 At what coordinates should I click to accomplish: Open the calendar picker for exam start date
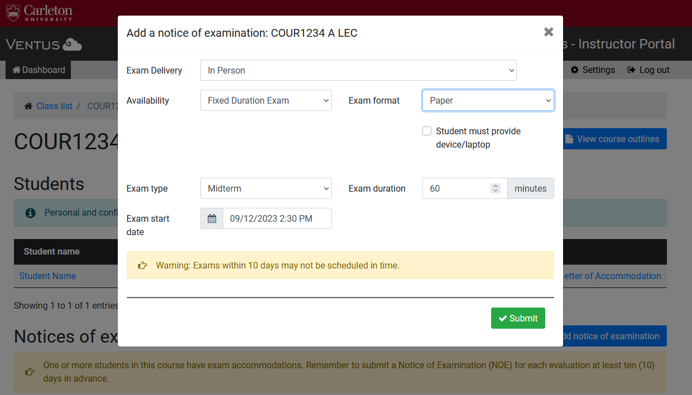[211, 218]
